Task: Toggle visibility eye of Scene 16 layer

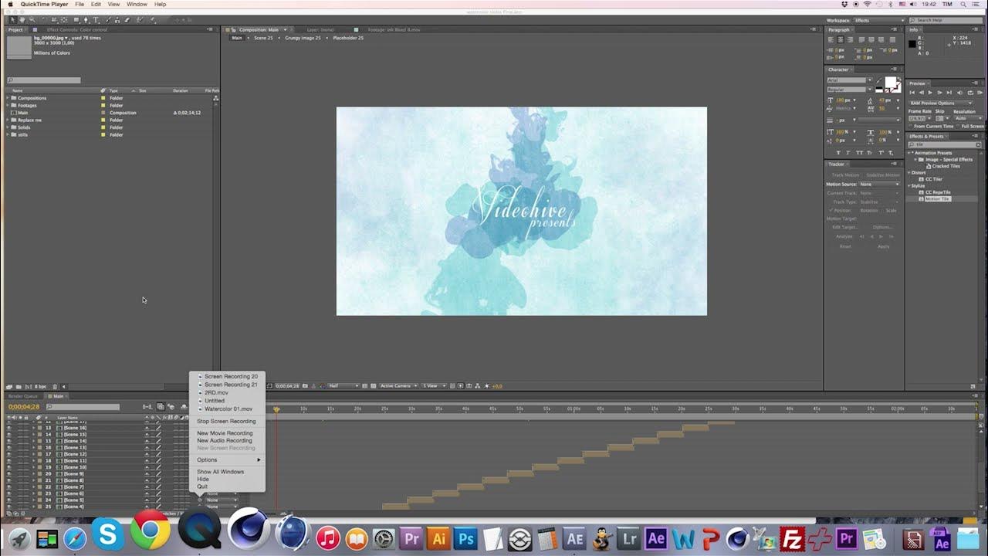Action: (9, 428)
